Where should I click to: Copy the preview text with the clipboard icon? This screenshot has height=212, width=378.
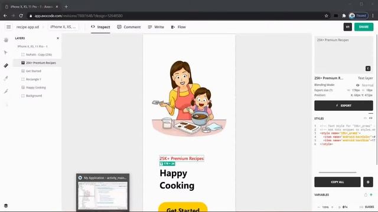coord(368,68)
